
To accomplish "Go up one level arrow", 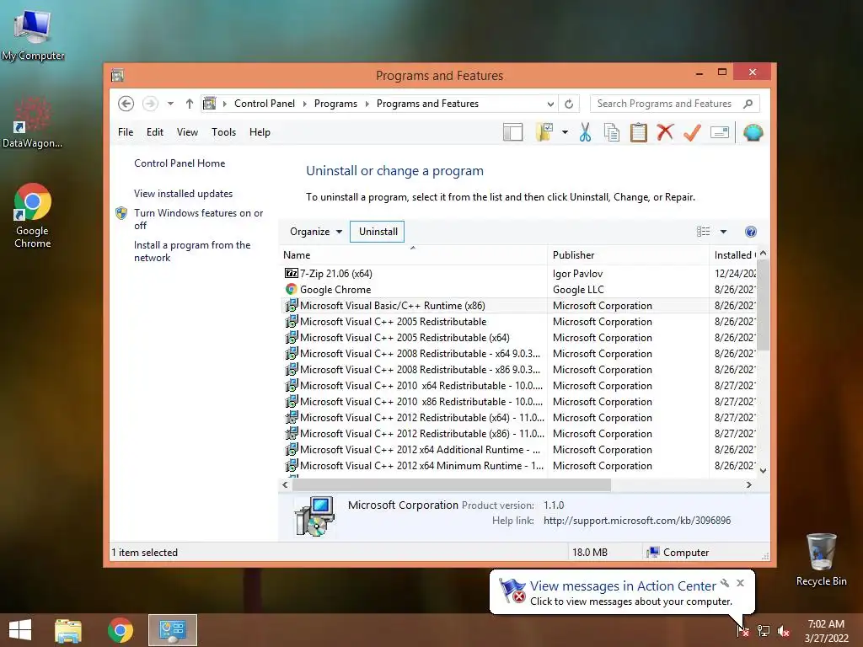I will click(x=190, y=104).
